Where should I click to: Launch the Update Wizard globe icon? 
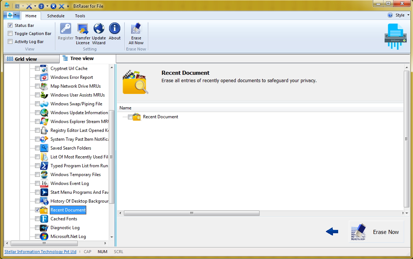pos(99,28)
